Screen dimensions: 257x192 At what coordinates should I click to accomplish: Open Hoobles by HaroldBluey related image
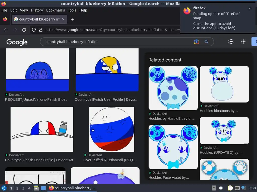pos(173,88)
